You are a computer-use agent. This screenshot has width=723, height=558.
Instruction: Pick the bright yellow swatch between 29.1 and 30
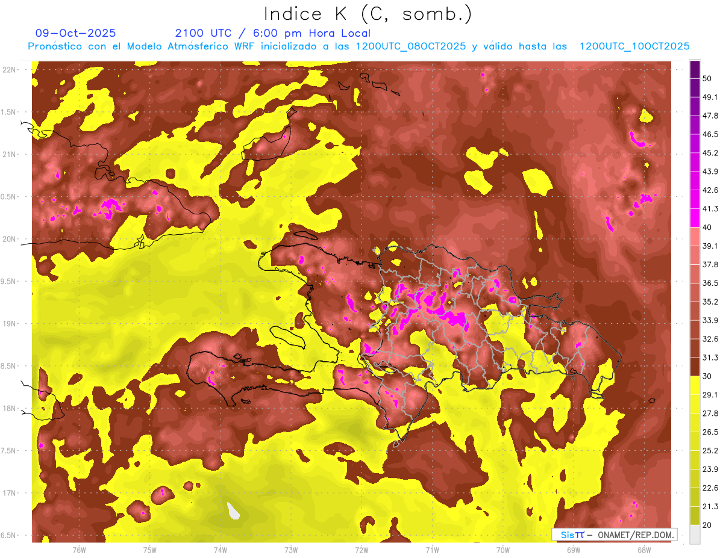coord(695,385)
